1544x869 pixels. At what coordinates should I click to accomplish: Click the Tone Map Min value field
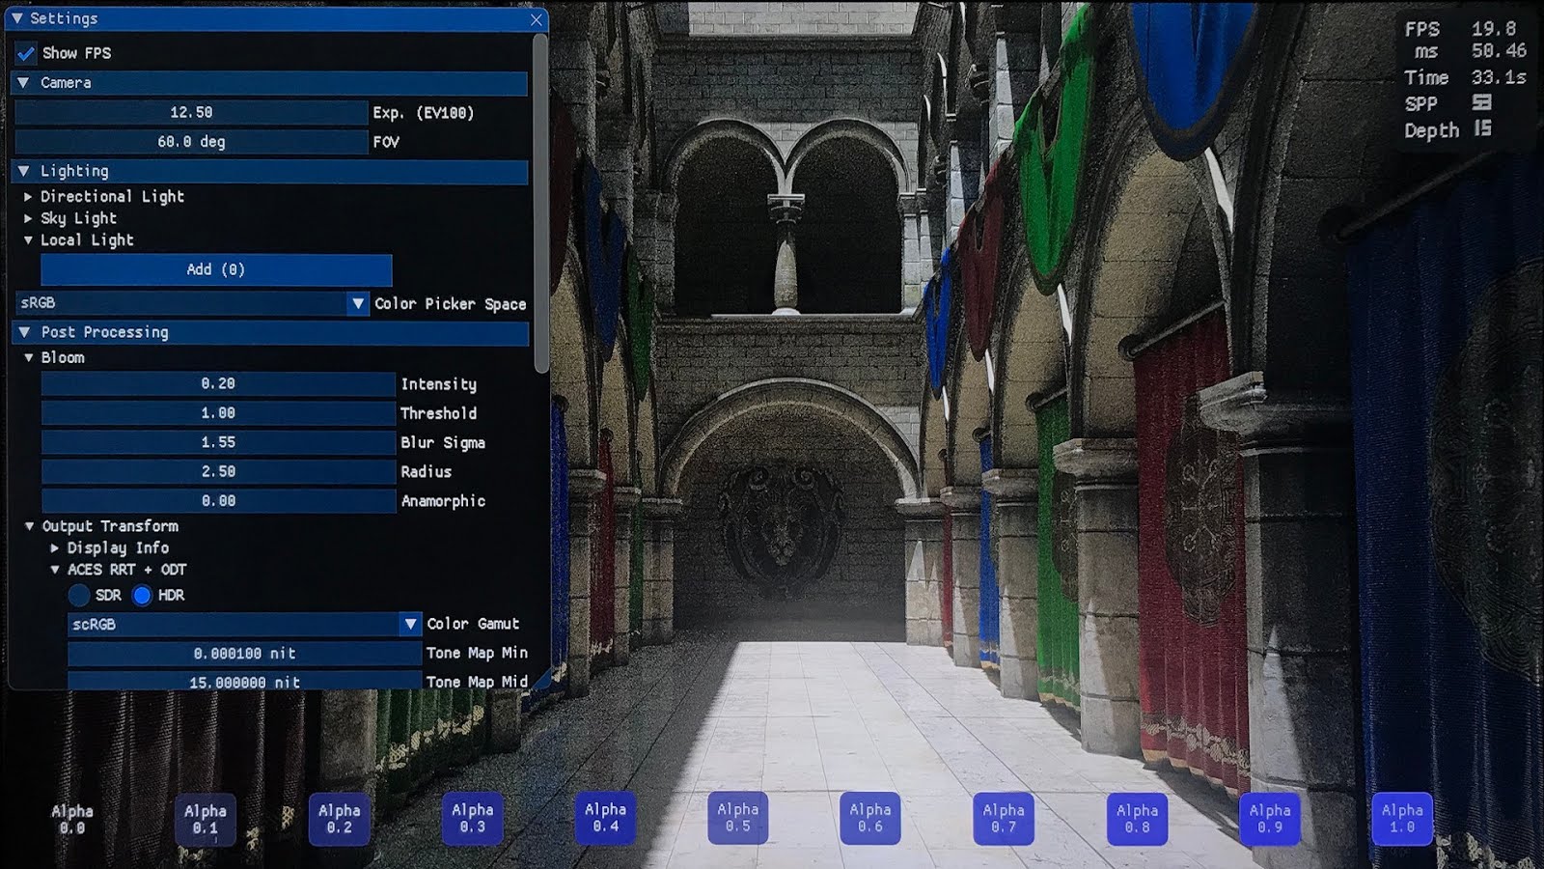244,654
